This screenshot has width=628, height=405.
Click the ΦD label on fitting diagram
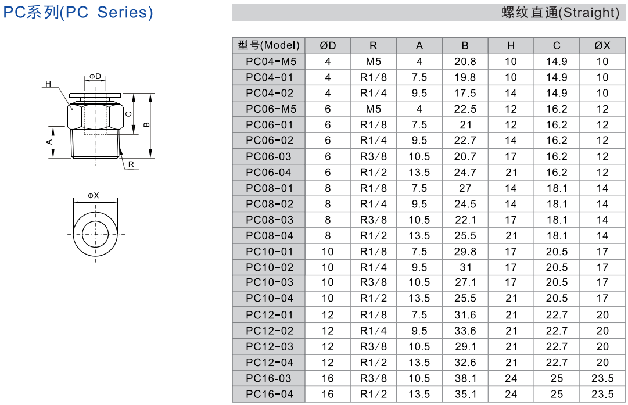pyautogui.click(x=95, y=77)
